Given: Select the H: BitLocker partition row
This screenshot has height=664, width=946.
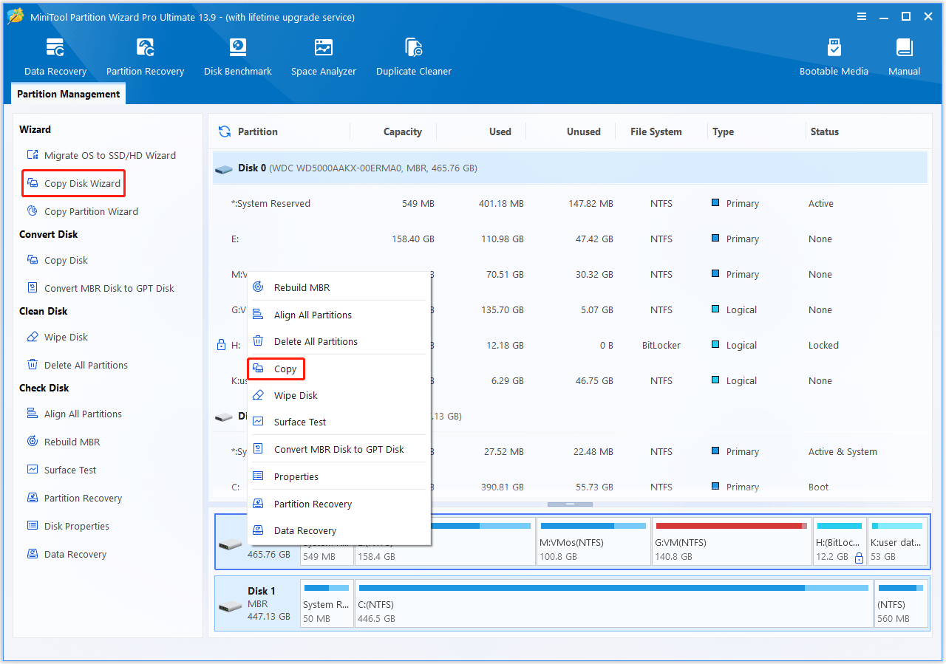Looking at the screenshot, I should coord(570,345).
